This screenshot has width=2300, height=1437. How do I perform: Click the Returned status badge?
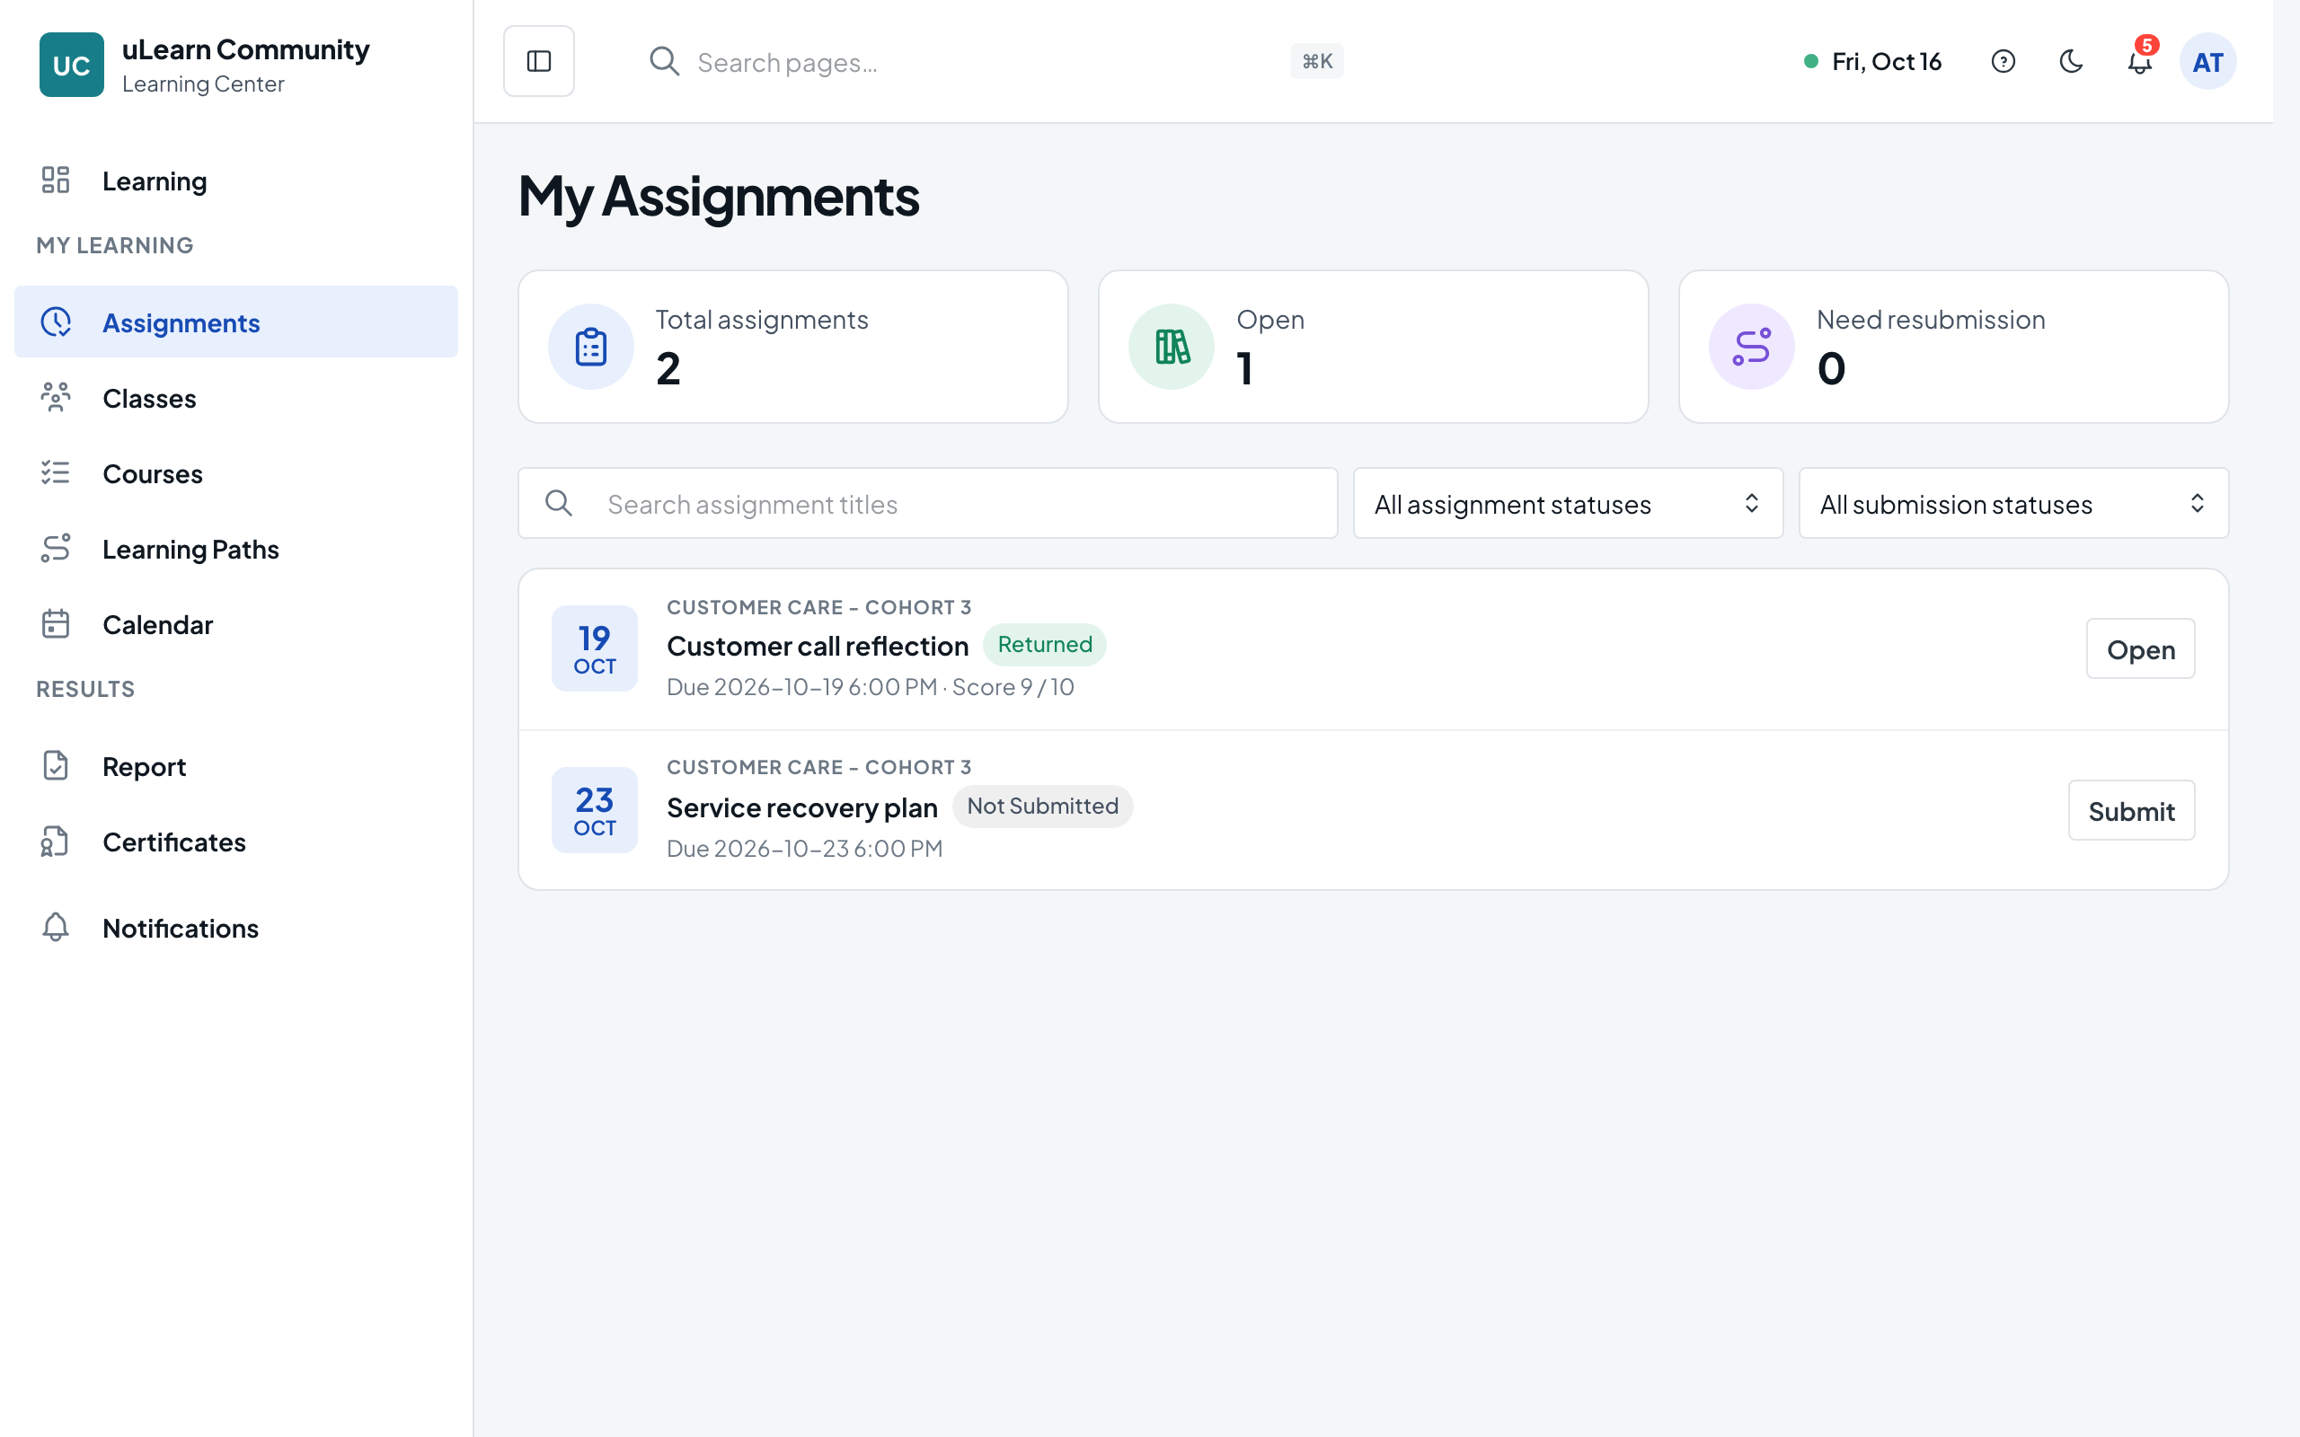1045,644
